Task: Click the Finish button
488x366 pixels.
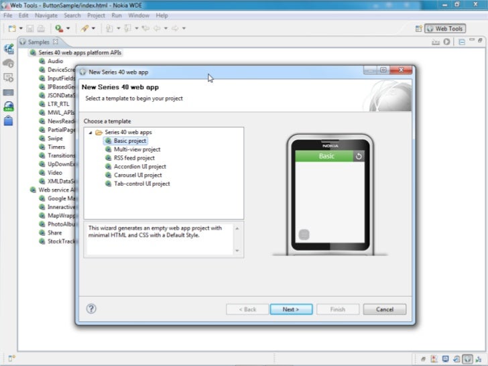Action: pos(338,310)
